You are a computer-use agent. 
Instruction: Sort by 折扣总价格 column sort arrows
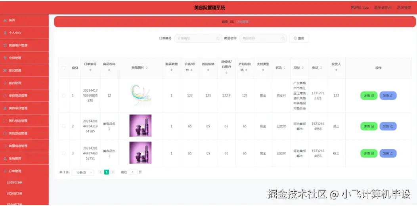coord(246,70)
